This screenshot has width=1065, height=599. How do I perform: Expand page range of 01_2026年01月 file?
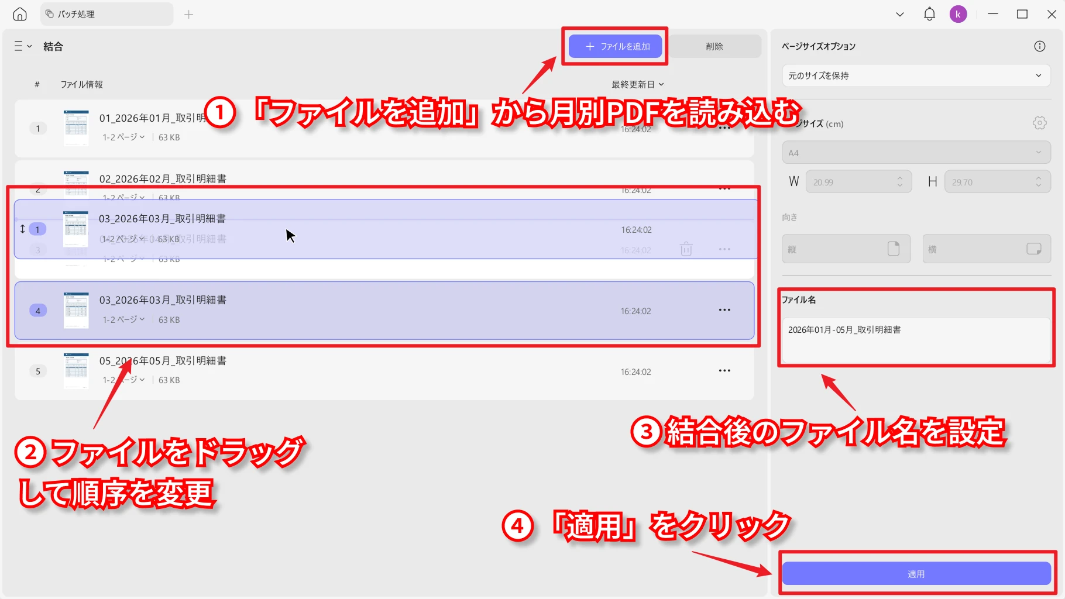123,137
